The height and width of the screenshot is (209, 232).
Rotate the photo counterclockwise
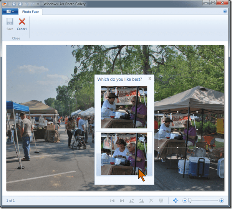coord(132,201)
